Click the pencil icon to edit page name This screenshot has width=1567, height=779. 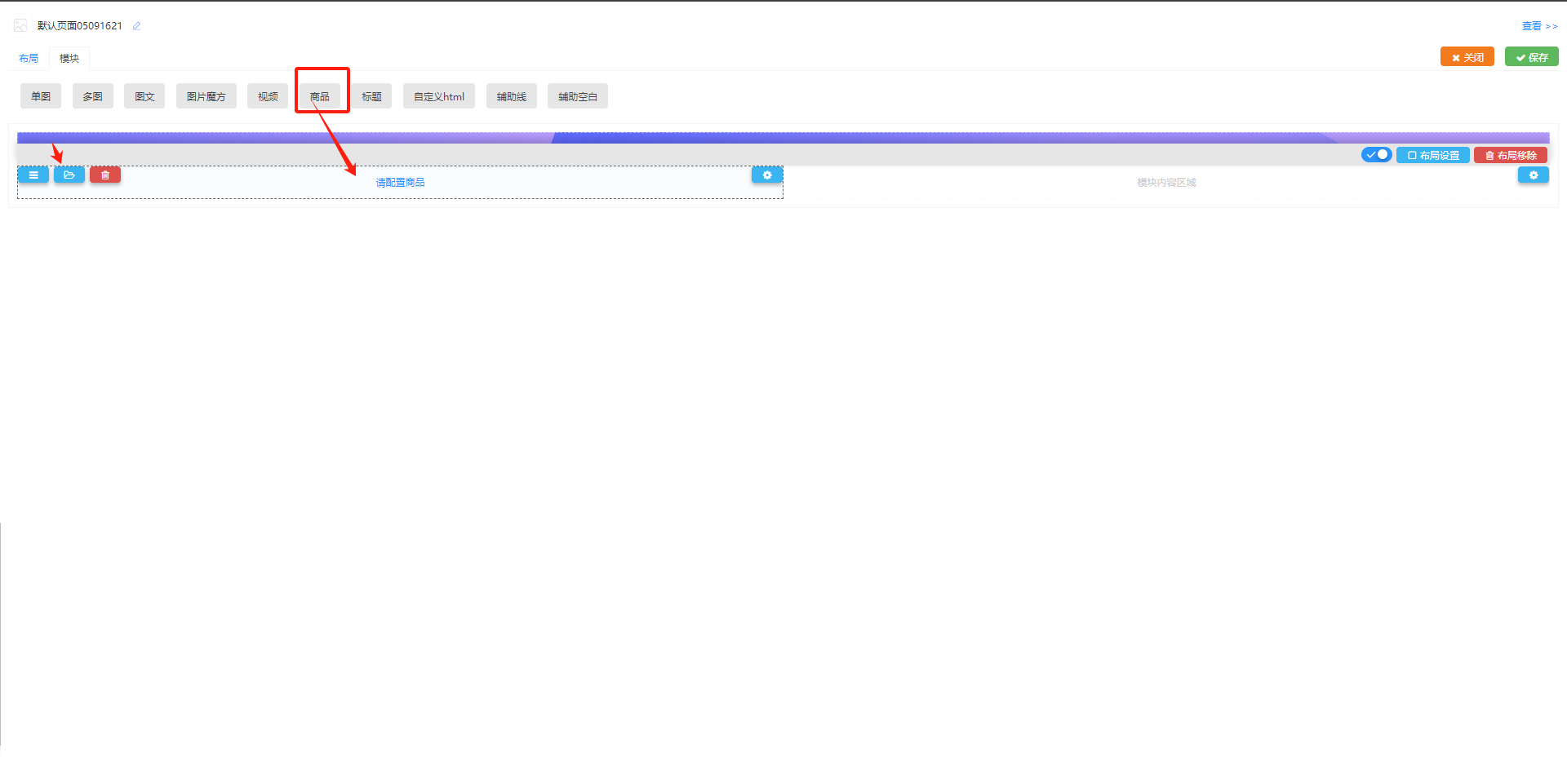[136, 26]
